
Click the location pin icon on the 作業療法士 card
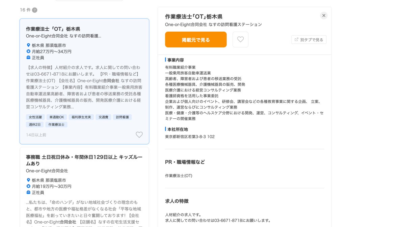pyautogui.click(x=28, y=45)
